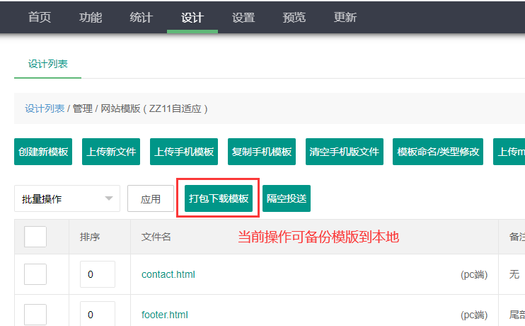Select the footer.html row checkbox
The width and height of the screenshot is (525, 326).
pos(35,314)
